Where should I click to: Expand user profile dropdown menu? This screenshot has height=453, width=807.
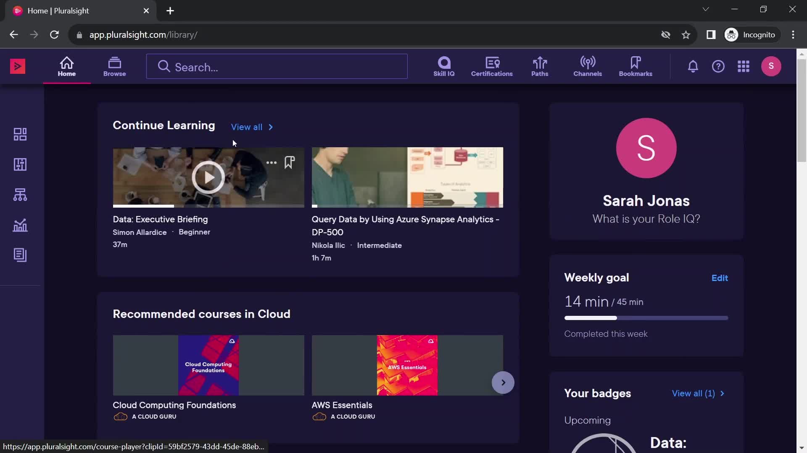tap(772, 66)
